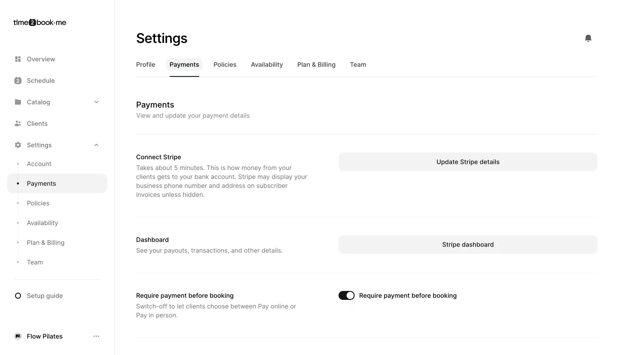Switch to the Policies tab
The width and height of the screenshot is (619, 355).
click(225, 64)
